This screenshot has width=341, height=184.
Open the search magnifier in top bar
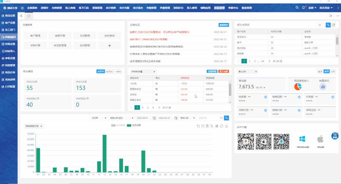297,8
